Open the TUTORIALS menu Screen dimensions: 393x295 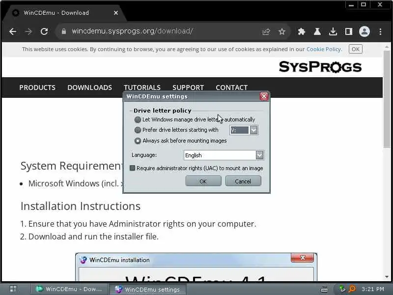pos(142,88)
